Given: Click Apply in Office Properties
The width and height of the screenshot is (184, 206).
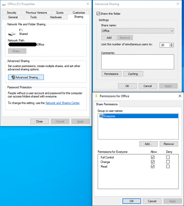Looking at the screenshot, I should pyautogui.click(x=80, y=121).
